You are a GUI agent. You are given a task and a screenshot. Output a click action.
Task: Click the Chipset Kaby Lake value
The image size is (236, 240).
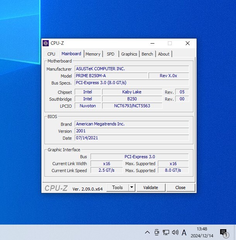coord(132,92)
